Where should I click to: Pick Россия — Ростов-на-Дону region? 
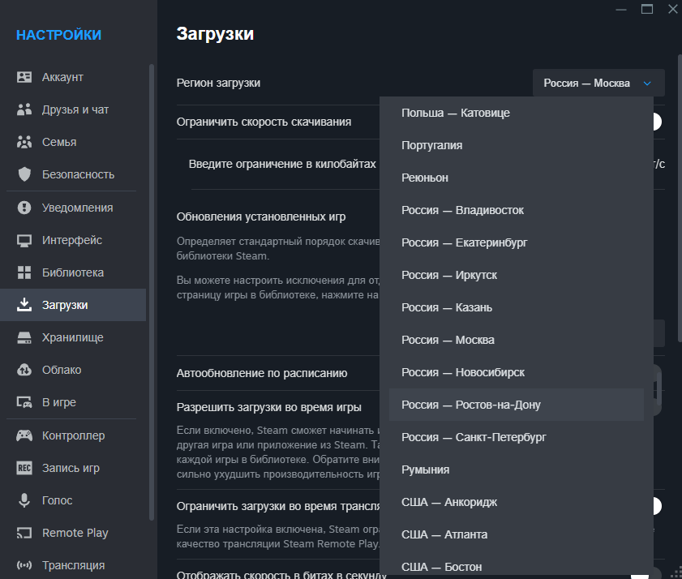(517, 405)
